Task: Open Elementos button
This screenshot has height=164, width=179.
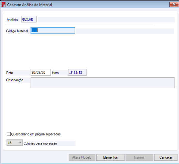Action: pyautogui.click(x=110, y=157)
